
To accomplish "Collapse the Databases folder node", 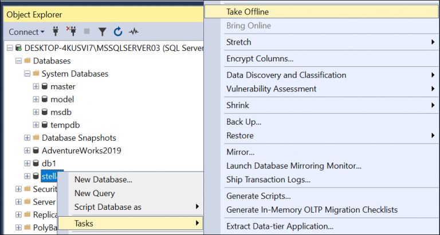I will click(18, 61).
